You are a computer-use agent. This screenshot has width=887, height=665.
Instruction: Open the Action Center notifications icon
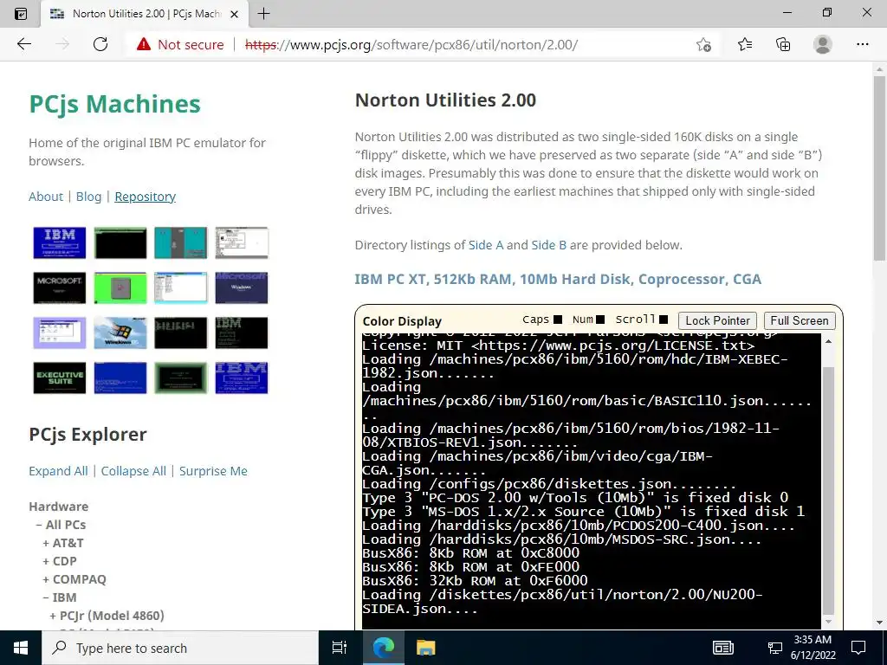858,648
